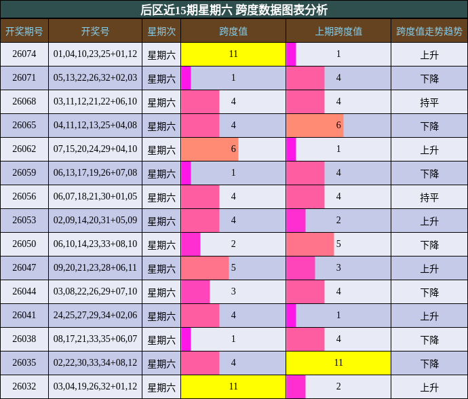Click draw numbers 04,11,12,13,25+04,08
Image resolution: width=468 pixels, height=399 pixels.
pyautogui.click(x=95, y=125)
